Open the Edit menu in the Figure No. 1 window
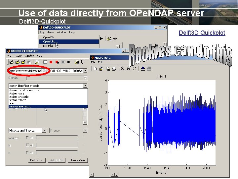The image size is (238, 179). click(x=100, y=62)
